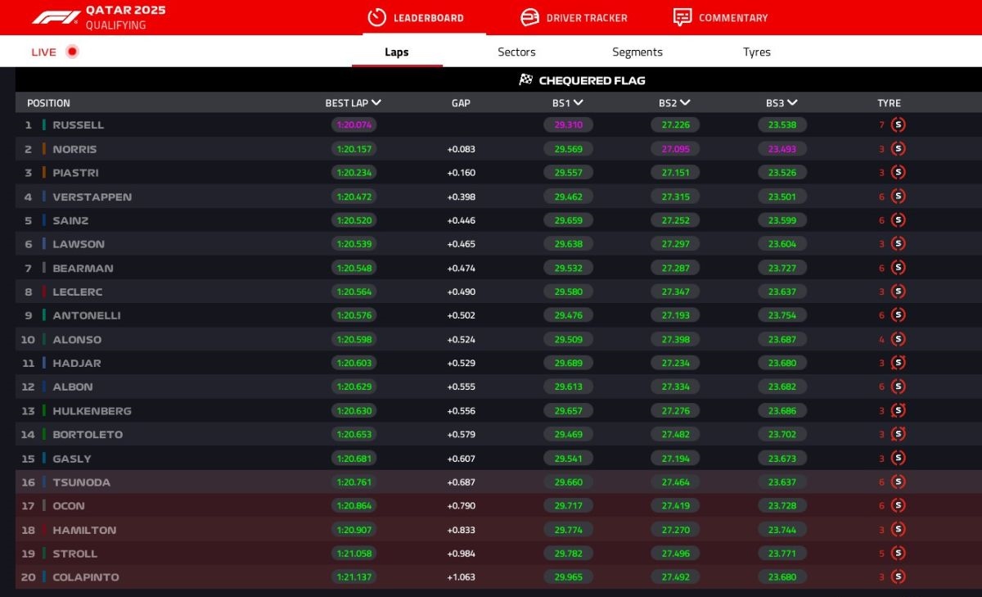Click the red LIVE indicator dot
This screenshot has width=982, height=597.
point(72,52)
